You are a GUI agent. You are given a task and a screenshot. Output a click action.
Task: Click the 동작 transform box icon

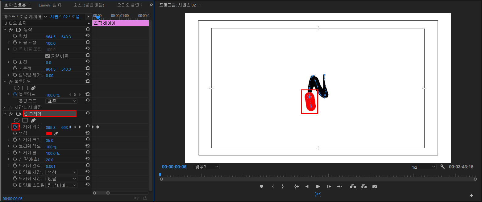[x=19, y=30]
